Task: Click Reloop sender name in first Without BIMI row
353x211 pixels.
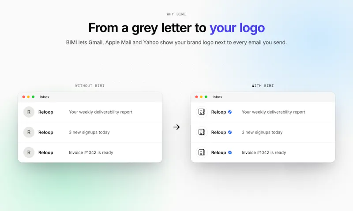Action: click(x=46, y=112)
